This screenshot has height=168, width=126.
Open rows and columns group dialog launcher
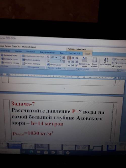[19, 66]
